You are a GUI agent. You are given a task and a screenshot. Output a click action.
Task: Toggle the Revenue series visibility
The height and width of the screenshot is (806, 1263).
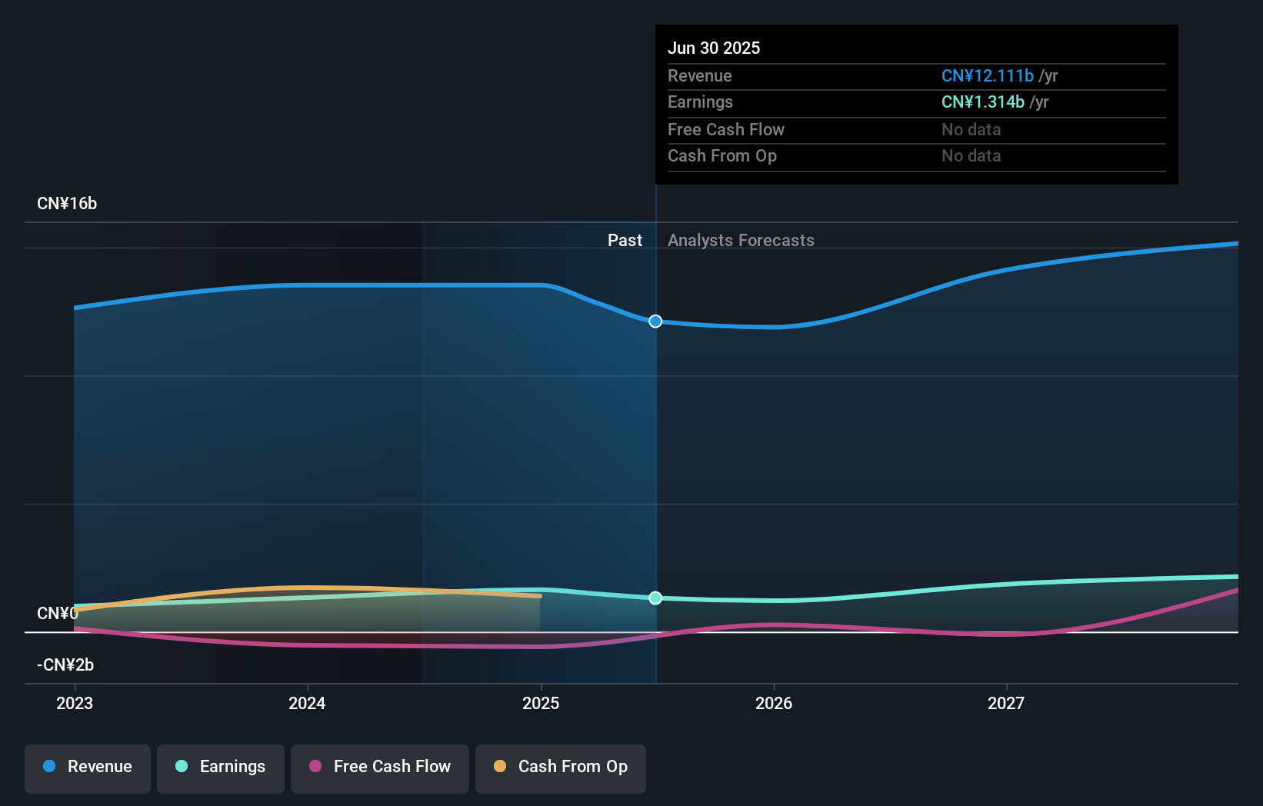coord(87,768)
